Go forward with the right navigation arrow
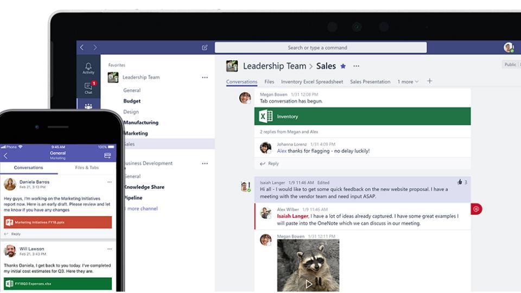Screen dimensions: 521x293 [95, 48]
